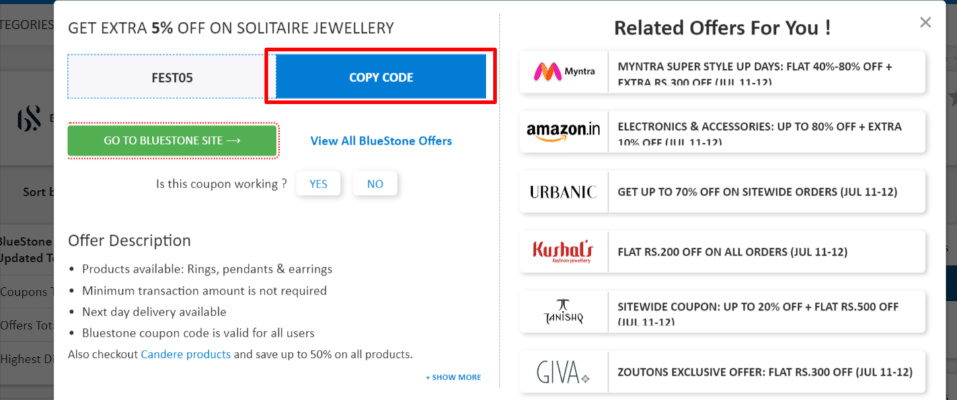This screenshot has width=957, height=400.
Task: Follow the Candere products link
Action: click(186, 354)
